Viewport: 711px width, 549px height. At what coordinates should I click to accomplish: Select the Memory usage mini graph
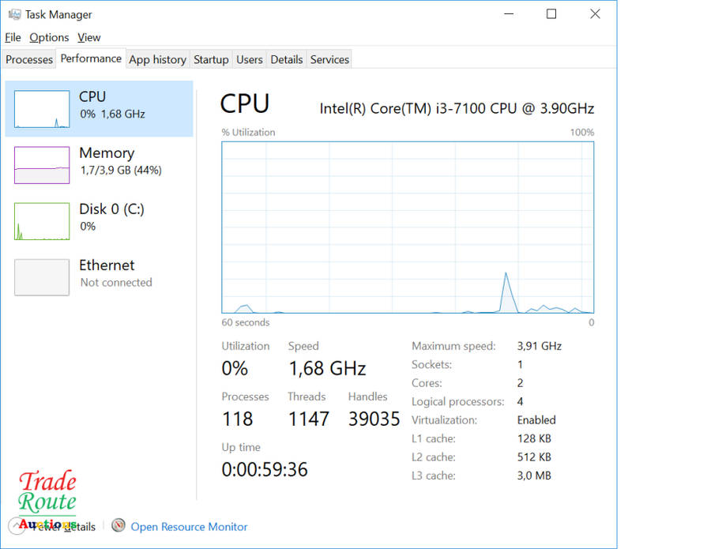click(42, 165)
